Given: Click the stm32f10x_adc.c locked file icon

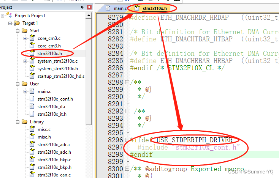Looking at the screenshot, I should click(x=32, y=144).
